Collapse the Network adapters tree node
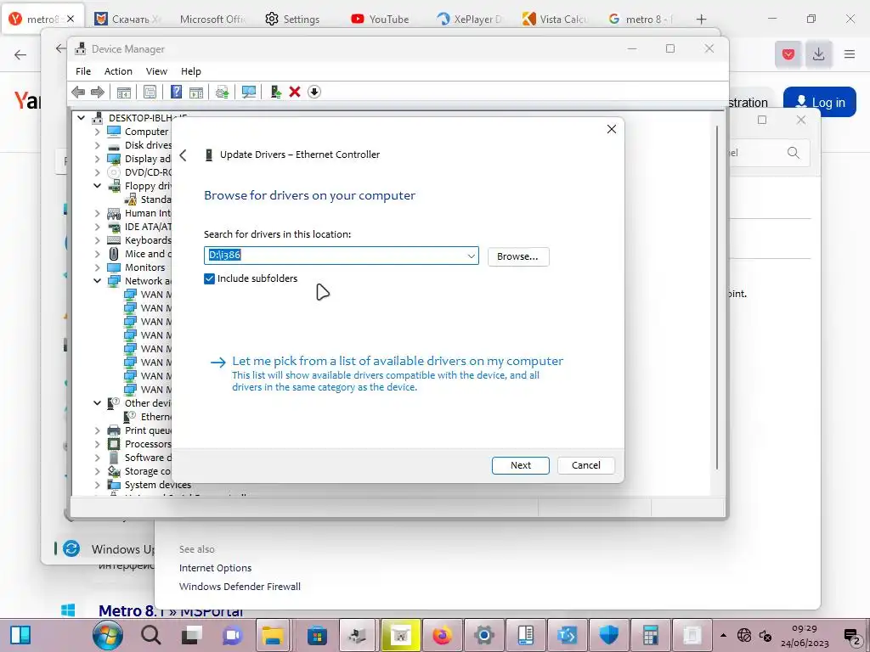The image size is (870, 652). pyautogui.click(x=98, y=281)
